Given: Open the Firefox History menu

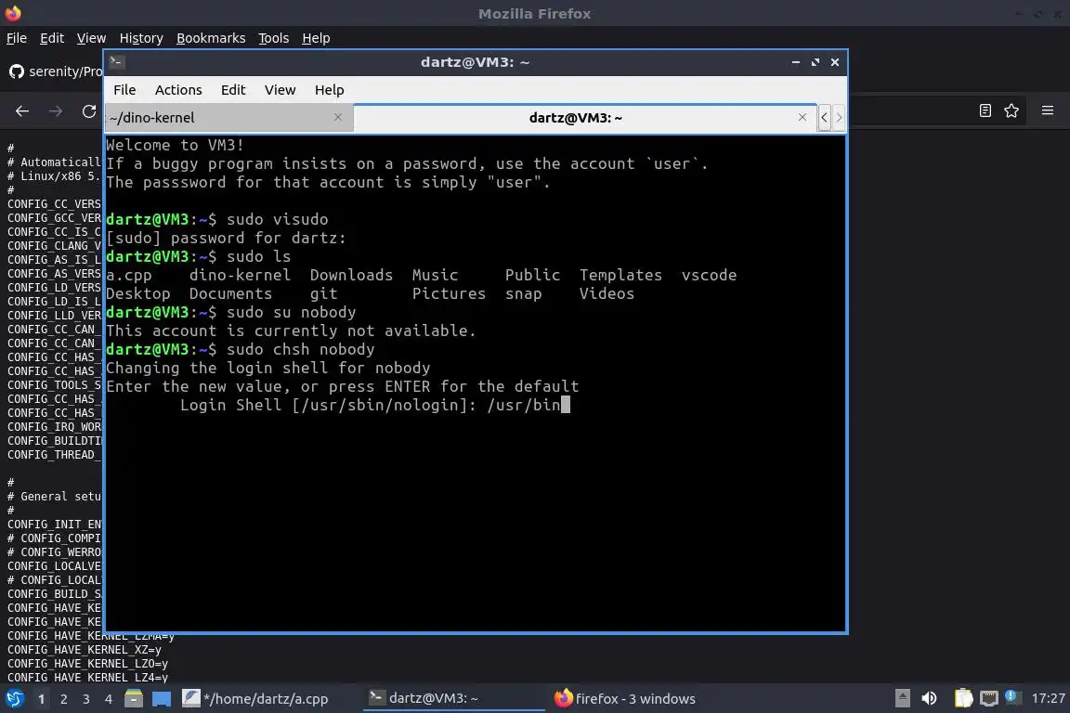Looking at the screenshot, I should 141,38.
